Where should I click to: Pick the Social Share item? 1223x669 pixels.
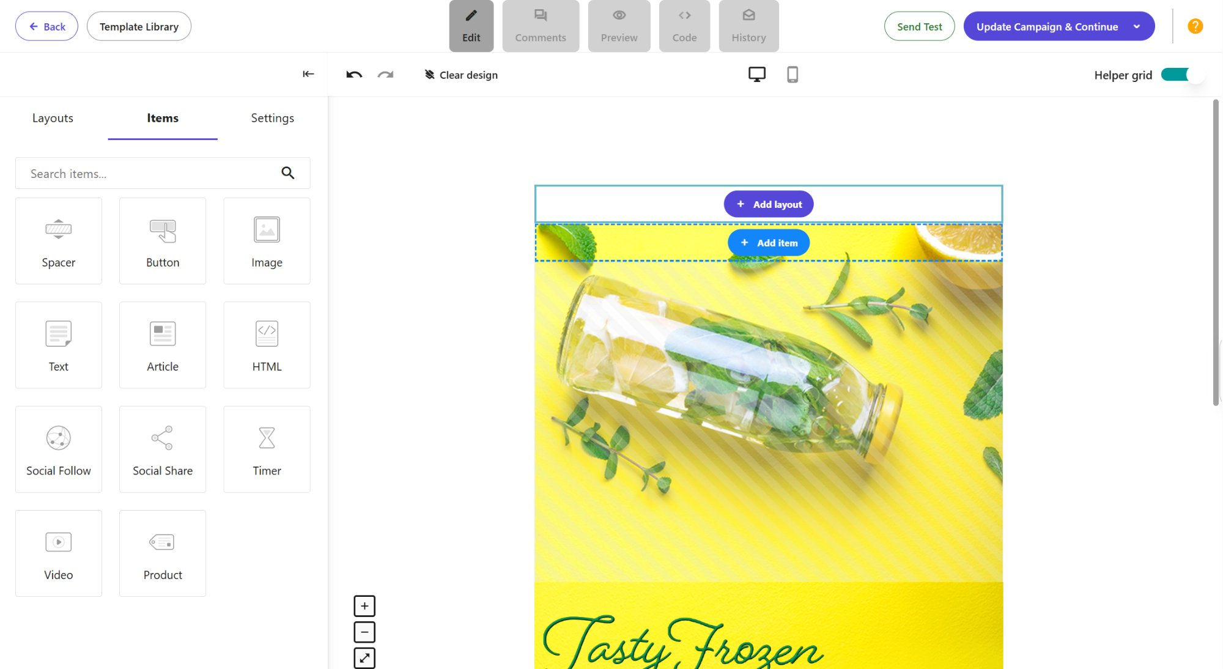pos(163,449)
